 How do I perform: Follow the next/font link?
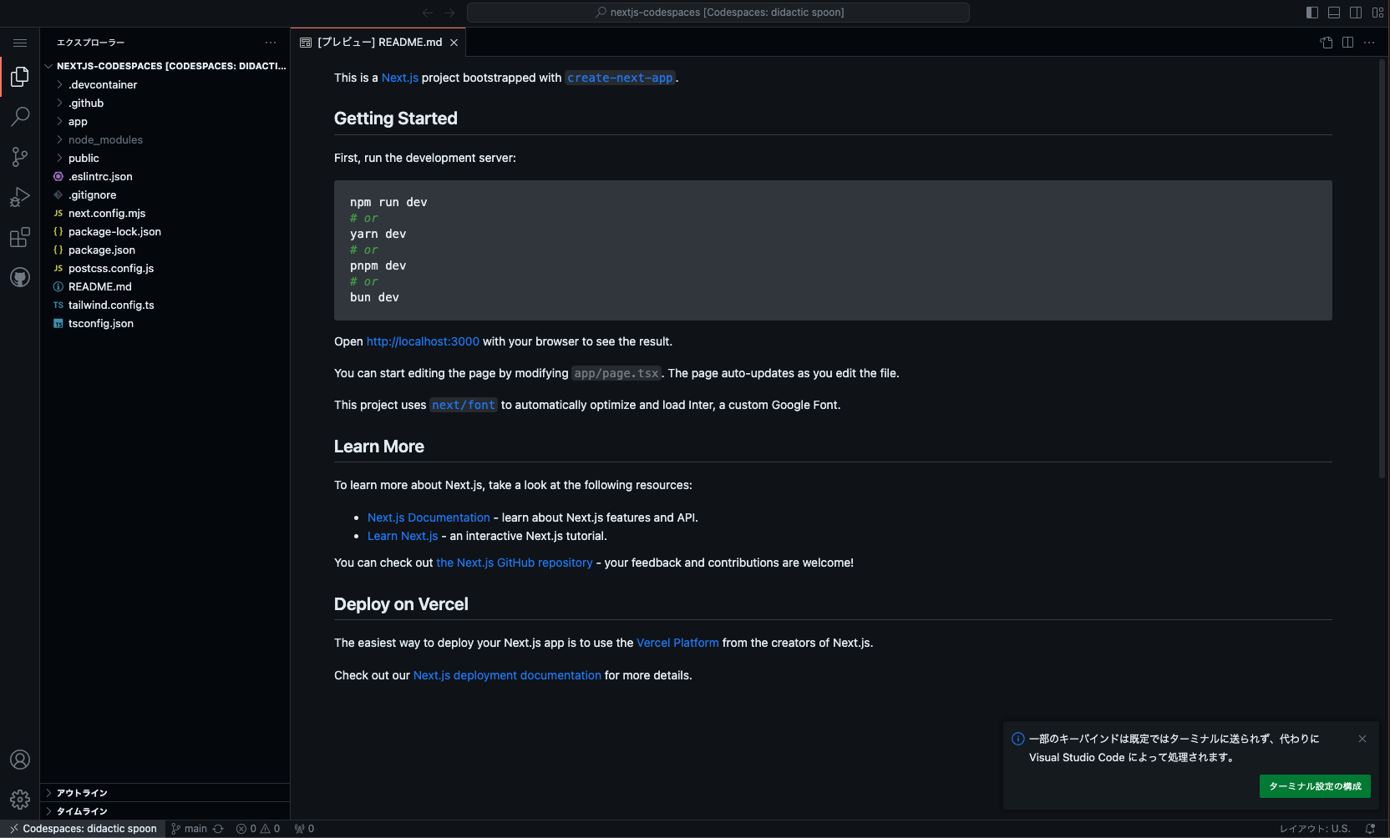[x=464, y=405]
